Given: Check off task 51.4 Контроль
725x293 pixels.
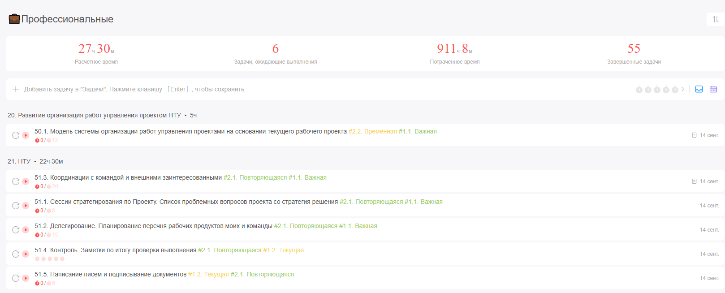Looking at the screenshot, I should coord(16,254).
